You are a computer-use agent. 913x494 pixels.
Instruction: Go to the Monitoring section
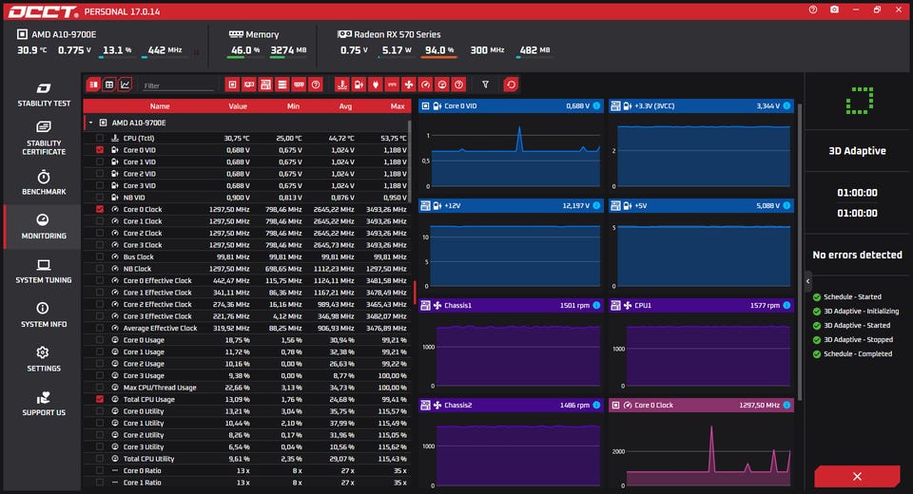[44, 227]
